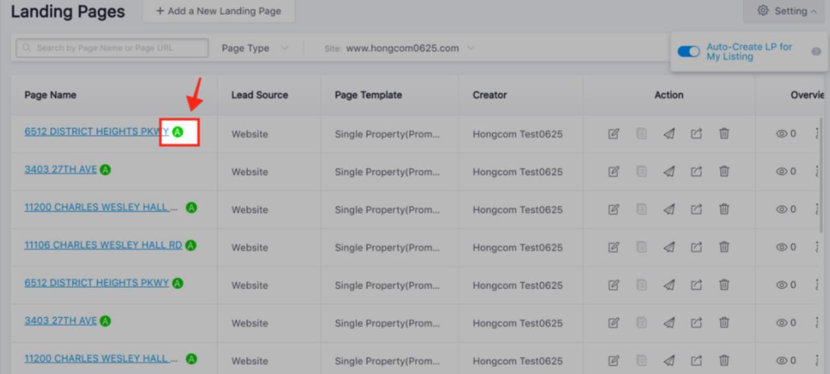This screenshot has width=830, height=374.
Task: Click Add a New Landing Page button
Action: [x=218, y=11]
